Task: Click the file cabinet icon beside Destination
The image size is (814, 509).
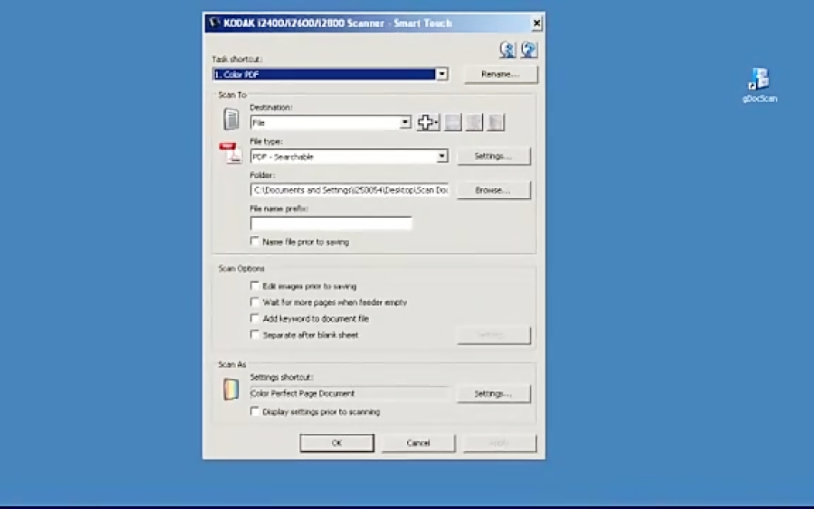Action: point(232,119)
